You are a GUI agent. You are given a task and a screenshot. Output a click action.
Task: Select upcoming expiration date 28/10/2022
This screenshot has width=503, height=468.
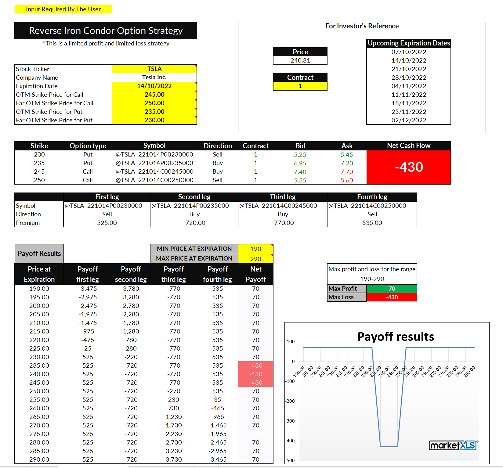tap(409, 77)
